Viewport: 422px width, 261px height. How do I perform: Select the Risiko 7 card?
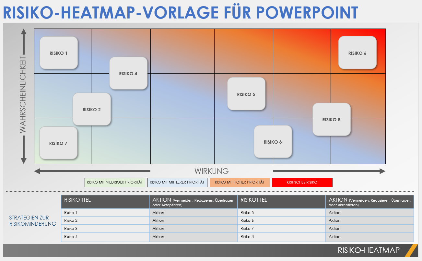coord(58,143)
